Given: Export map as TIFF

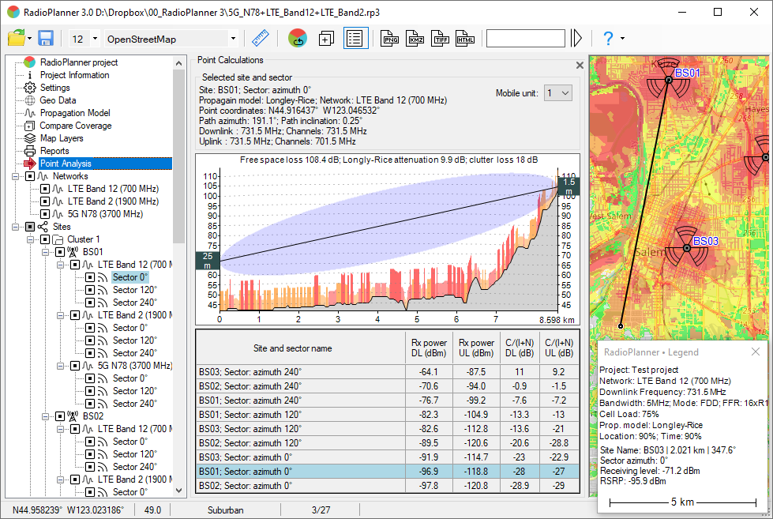Looking at the screenshot, I should point(441,39).
